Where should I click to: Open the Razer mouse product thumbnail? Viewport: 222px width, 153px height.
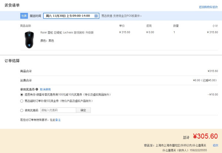[x=29, y=40]
